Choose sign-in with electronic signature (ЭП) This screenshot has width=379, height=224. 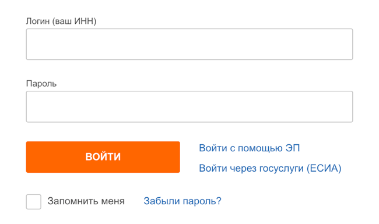coord(249,148)
